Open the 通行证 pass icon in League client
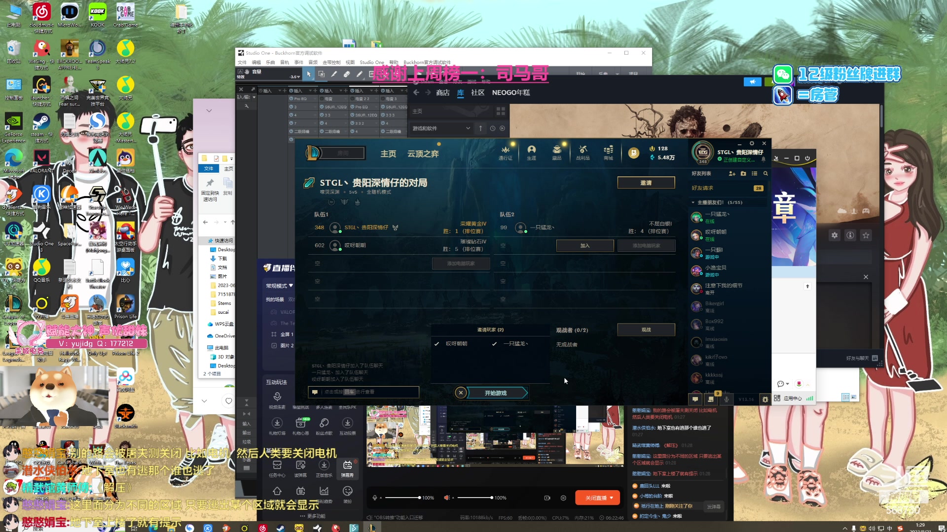The height and width of the screenshot is (532, 947). click(x=505, y=153)
